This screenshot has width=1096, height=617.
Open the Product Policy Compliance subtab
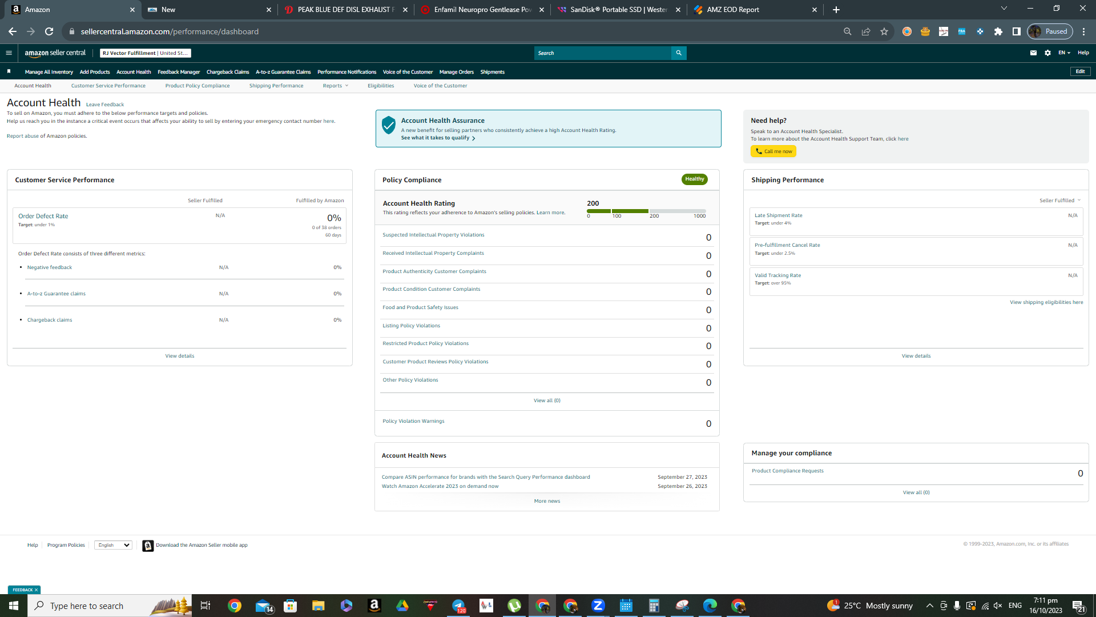(198, 86)
